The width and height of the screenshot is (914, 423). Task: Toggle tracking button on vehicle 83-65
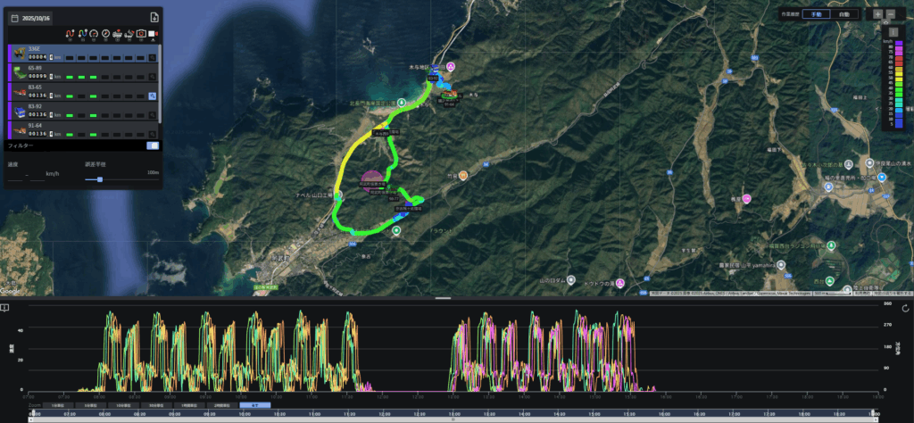click(x=152, y=96)
